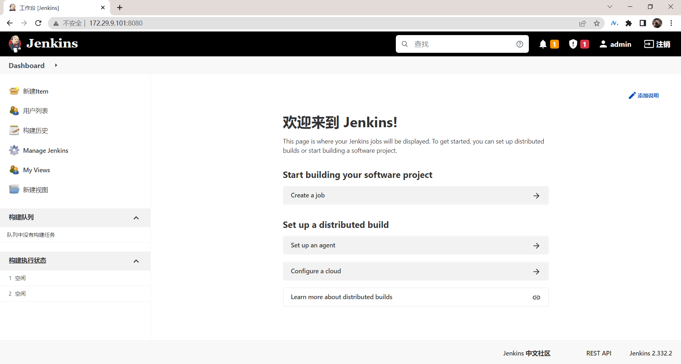The image size is (681, 364).
Task: Click the Jenkins butler logo icon
Action: [15, 44]
